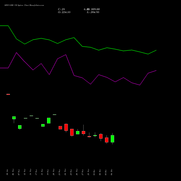This screenshot has height=181, width=181.
Task: Select the last green candle for 04 Dec
Action: (x=113, y=139)
